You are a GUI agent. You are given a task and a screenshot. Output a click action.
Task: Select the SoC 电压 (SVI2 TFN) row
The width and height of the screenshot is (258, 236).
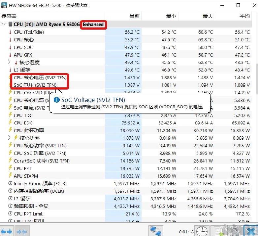coord(126,85)
